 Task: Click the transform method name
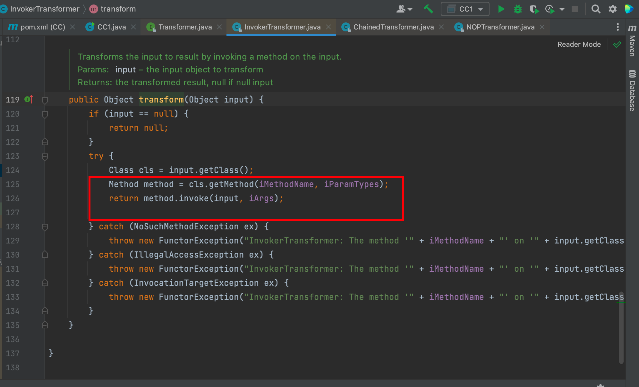click(161, 100)
